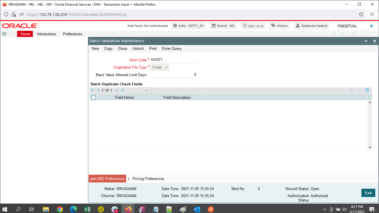The width and height of the screenshot is (379, 213).
Task: Click date 2021-12-10 button
Action: (253, 26)
